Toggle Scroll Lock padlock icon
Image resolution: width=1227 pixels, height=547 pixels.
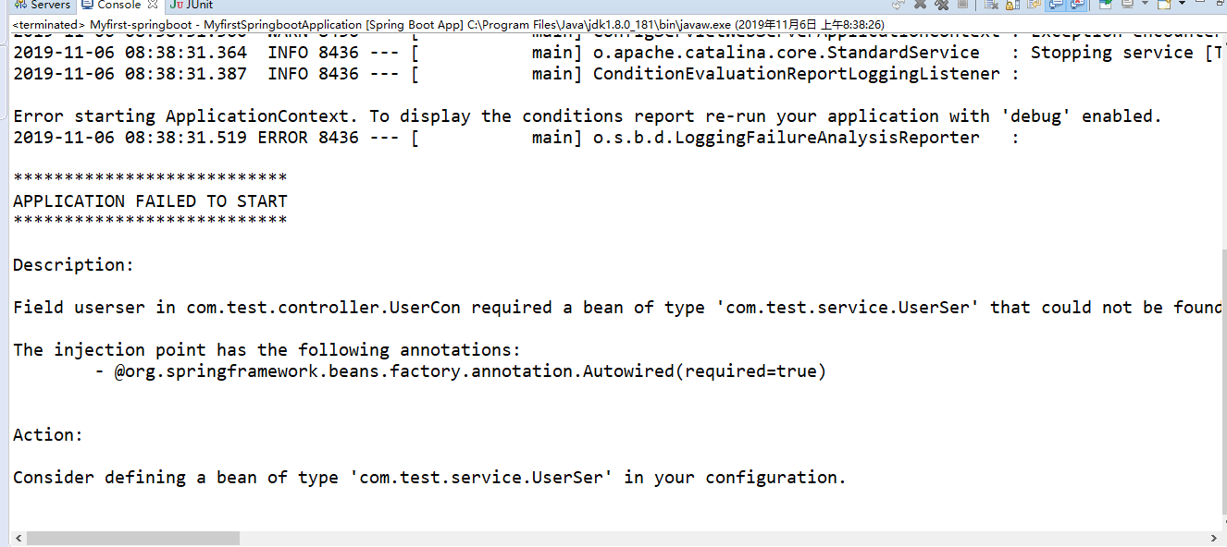click(1012, 5)
